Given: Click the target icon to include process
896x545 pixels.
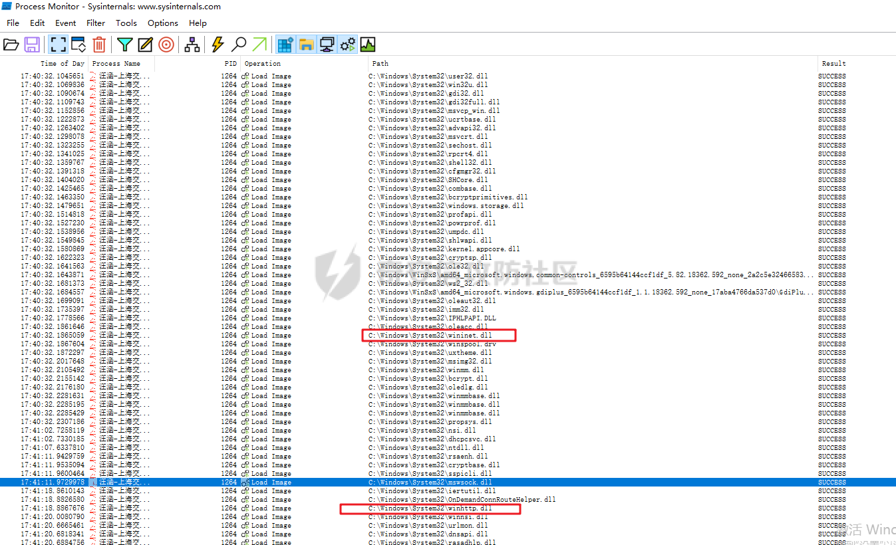Looking at the screenshot, I should (166, 45).
